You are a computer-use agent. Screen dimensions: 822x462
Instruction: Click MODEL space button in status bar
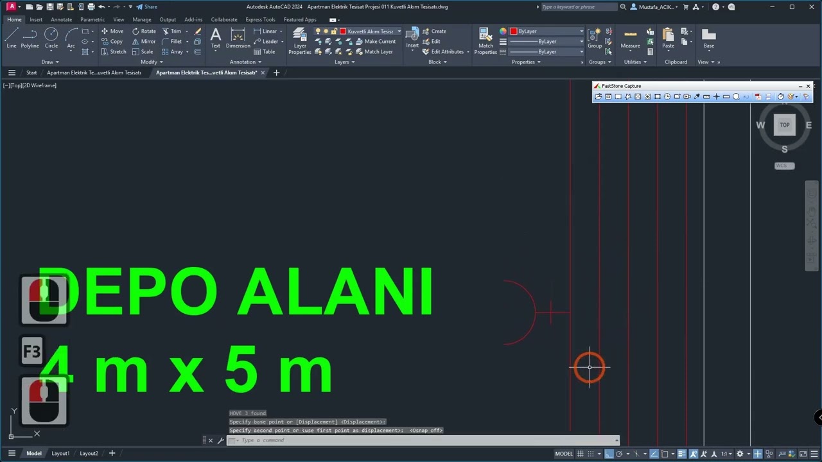[x=564, y=454]
